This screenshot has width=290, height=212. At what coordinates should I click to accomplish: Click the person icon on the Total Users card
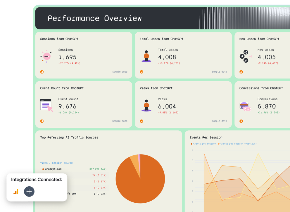click(146, 56)
